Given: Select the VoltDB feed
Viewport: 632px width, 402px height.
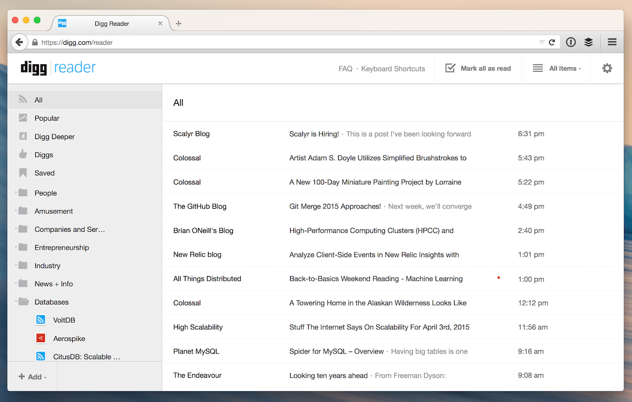Looking at the screenshot, I should pyautogui.click(x=64, y=320).
